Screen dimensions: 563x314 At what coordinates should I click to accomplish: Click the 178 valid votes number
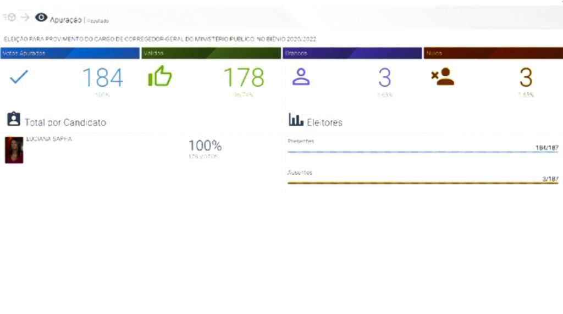click(244, 78)
